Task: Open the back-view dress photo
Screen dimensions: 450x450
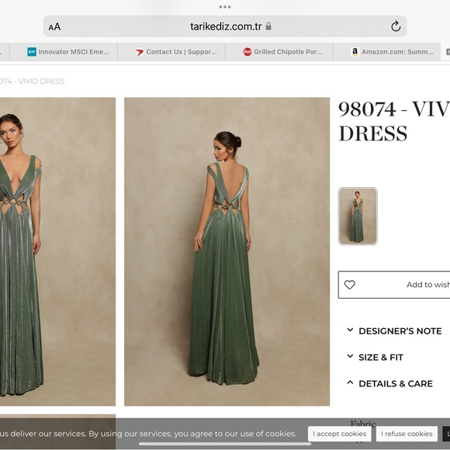Action: tap(227, 251)
